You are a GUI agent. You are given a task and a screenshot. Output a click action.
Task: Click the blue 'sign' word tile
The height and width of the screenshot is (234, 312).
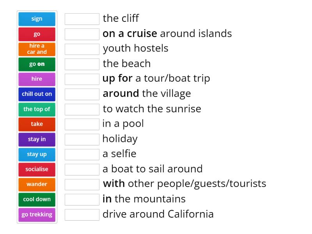click(x=37, y=19)
